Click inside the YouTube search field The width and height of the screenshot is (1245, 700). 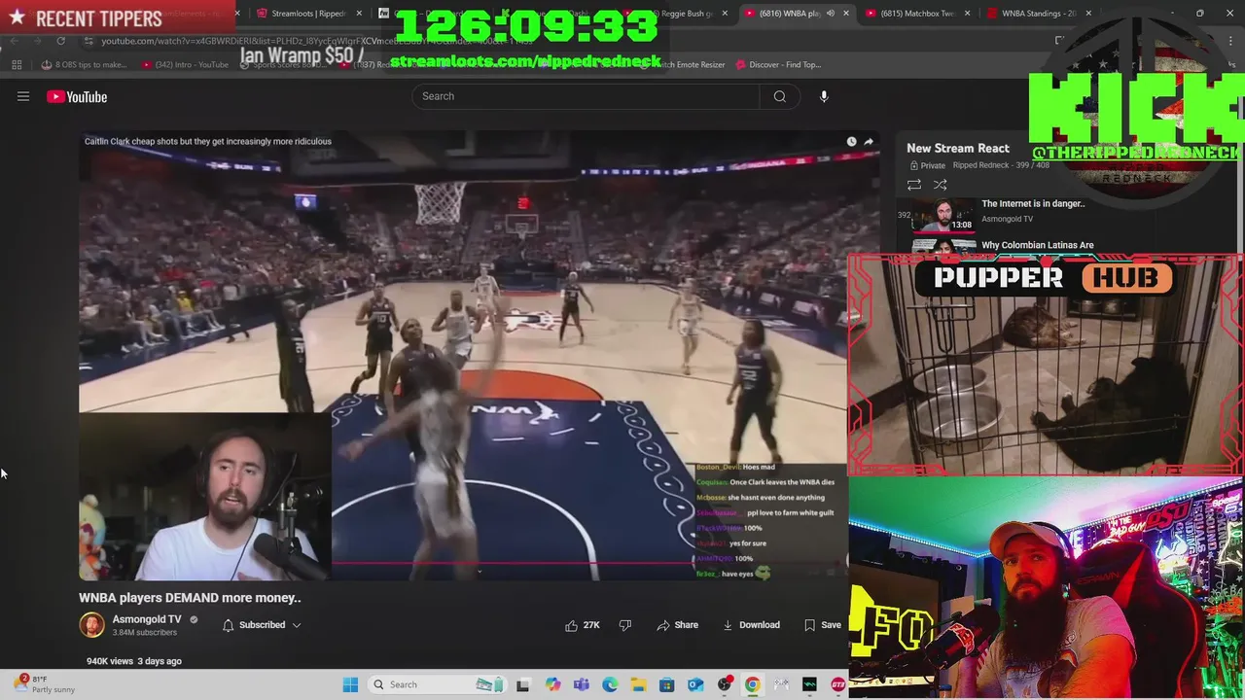pyautogui.click(x=587, y=96)
